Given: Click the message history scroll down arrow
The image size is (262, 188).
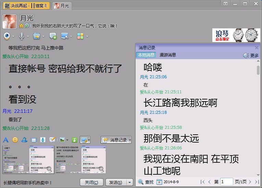Looking at the screenshot, I should [x=258, y=175].
